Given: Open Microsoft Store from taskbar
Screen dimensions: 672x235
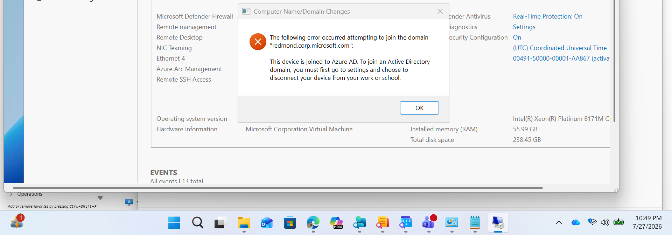Looking at the screenshot, I should pos(290,222).
